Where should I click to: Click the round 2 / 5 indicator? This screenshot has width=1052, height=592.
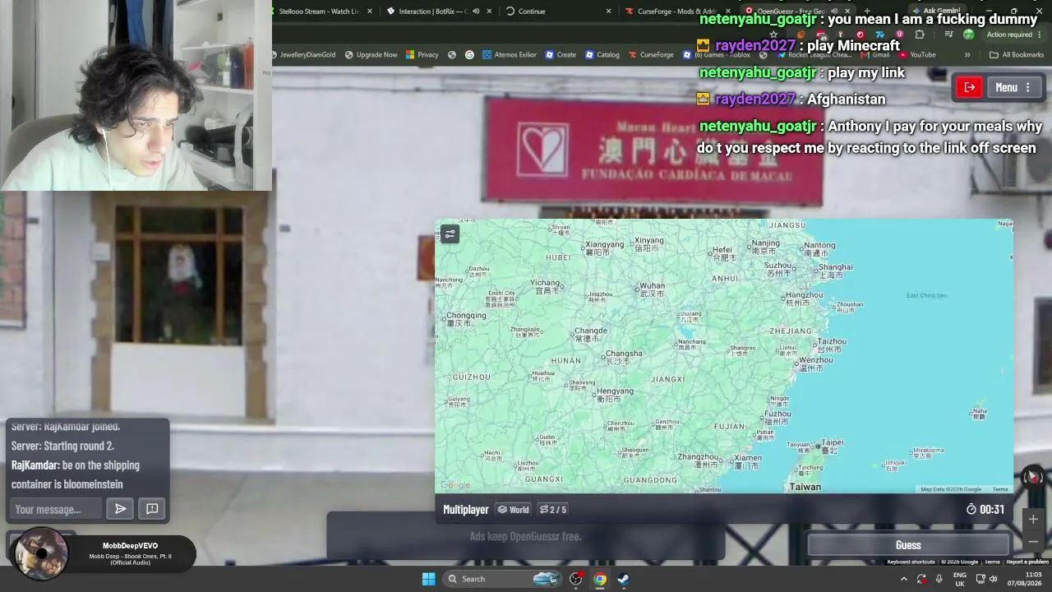(x=553, y=510)
